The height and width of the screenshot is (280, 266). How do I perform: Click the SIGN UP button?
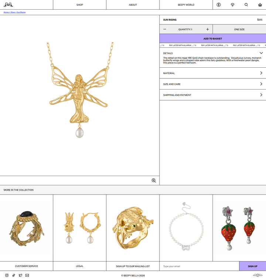click(x=252, y=266)
